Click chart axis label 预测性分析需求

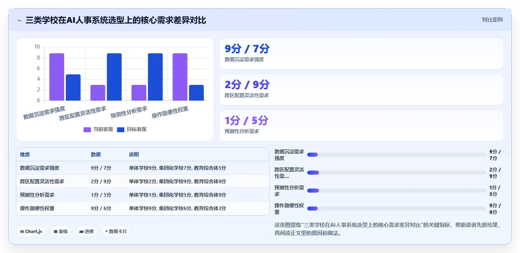coord(129,112)
